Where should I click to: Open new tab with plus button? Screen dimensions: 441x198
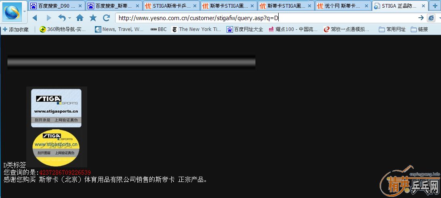click(x=435, y=6)
